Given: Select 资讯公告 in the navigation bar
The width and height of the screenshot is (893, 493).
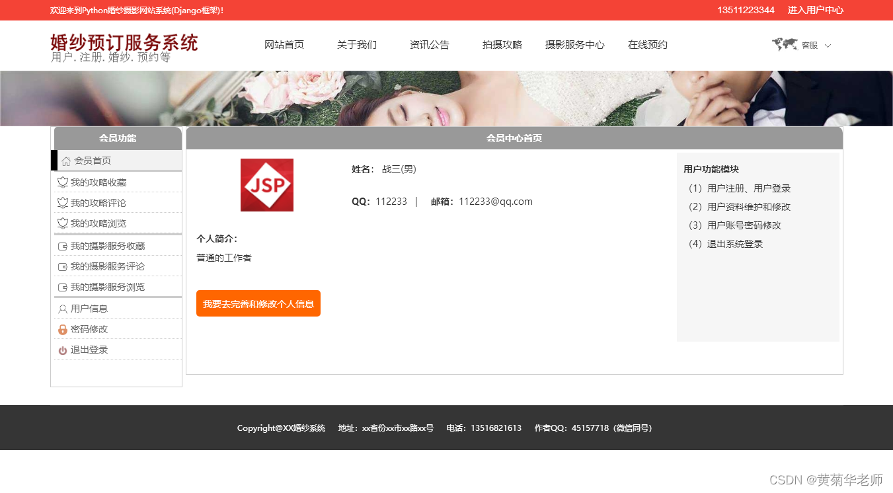Looking at the screenshot, I should [430, 44].
